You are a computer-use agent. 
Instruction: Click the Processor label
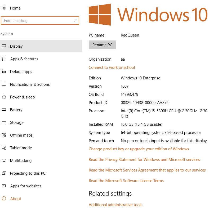[x=97, y=111]
